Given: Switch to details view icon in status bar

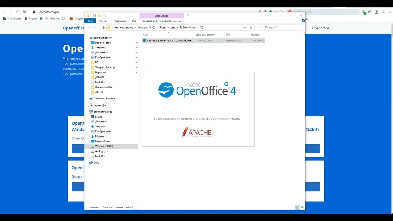Looking at the screenshot, I should click(x=298, y=207).
